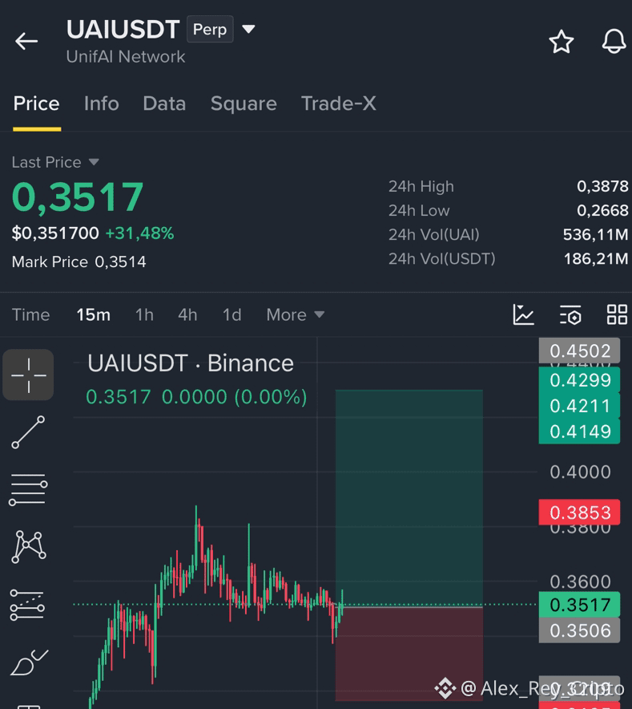Image resolution: width=632 pixels, height=709 pixels.
Task: Click the 0.4299 green target label
Action: [x=580, y=380]
